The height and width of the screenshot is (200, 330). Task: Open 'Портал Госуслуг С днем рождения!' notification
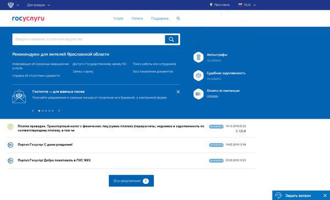pos(45,145)
